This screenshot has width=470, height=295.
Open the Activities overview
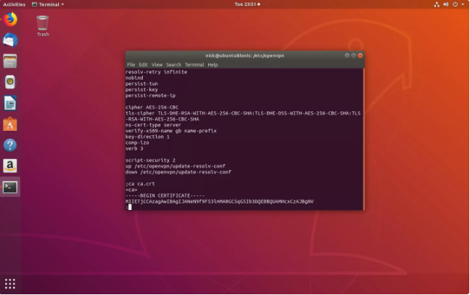[x=14, y=4]
